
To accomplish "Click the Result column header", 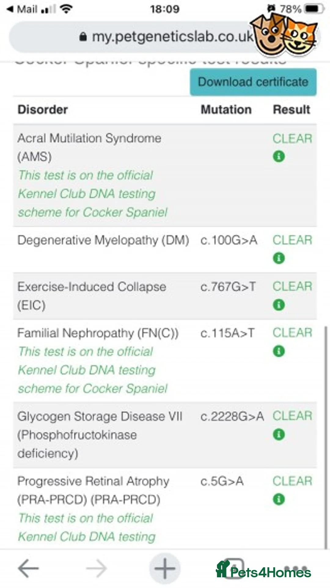I will [291, 110].
